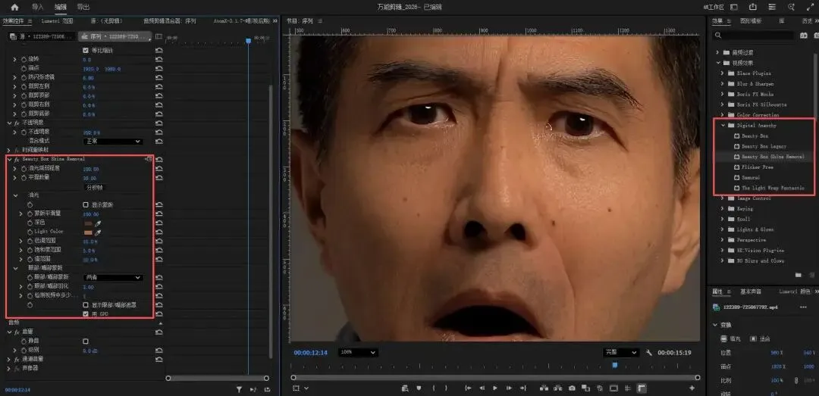
Task: Switch to the 导出 tab
Action: pos(83,7)
